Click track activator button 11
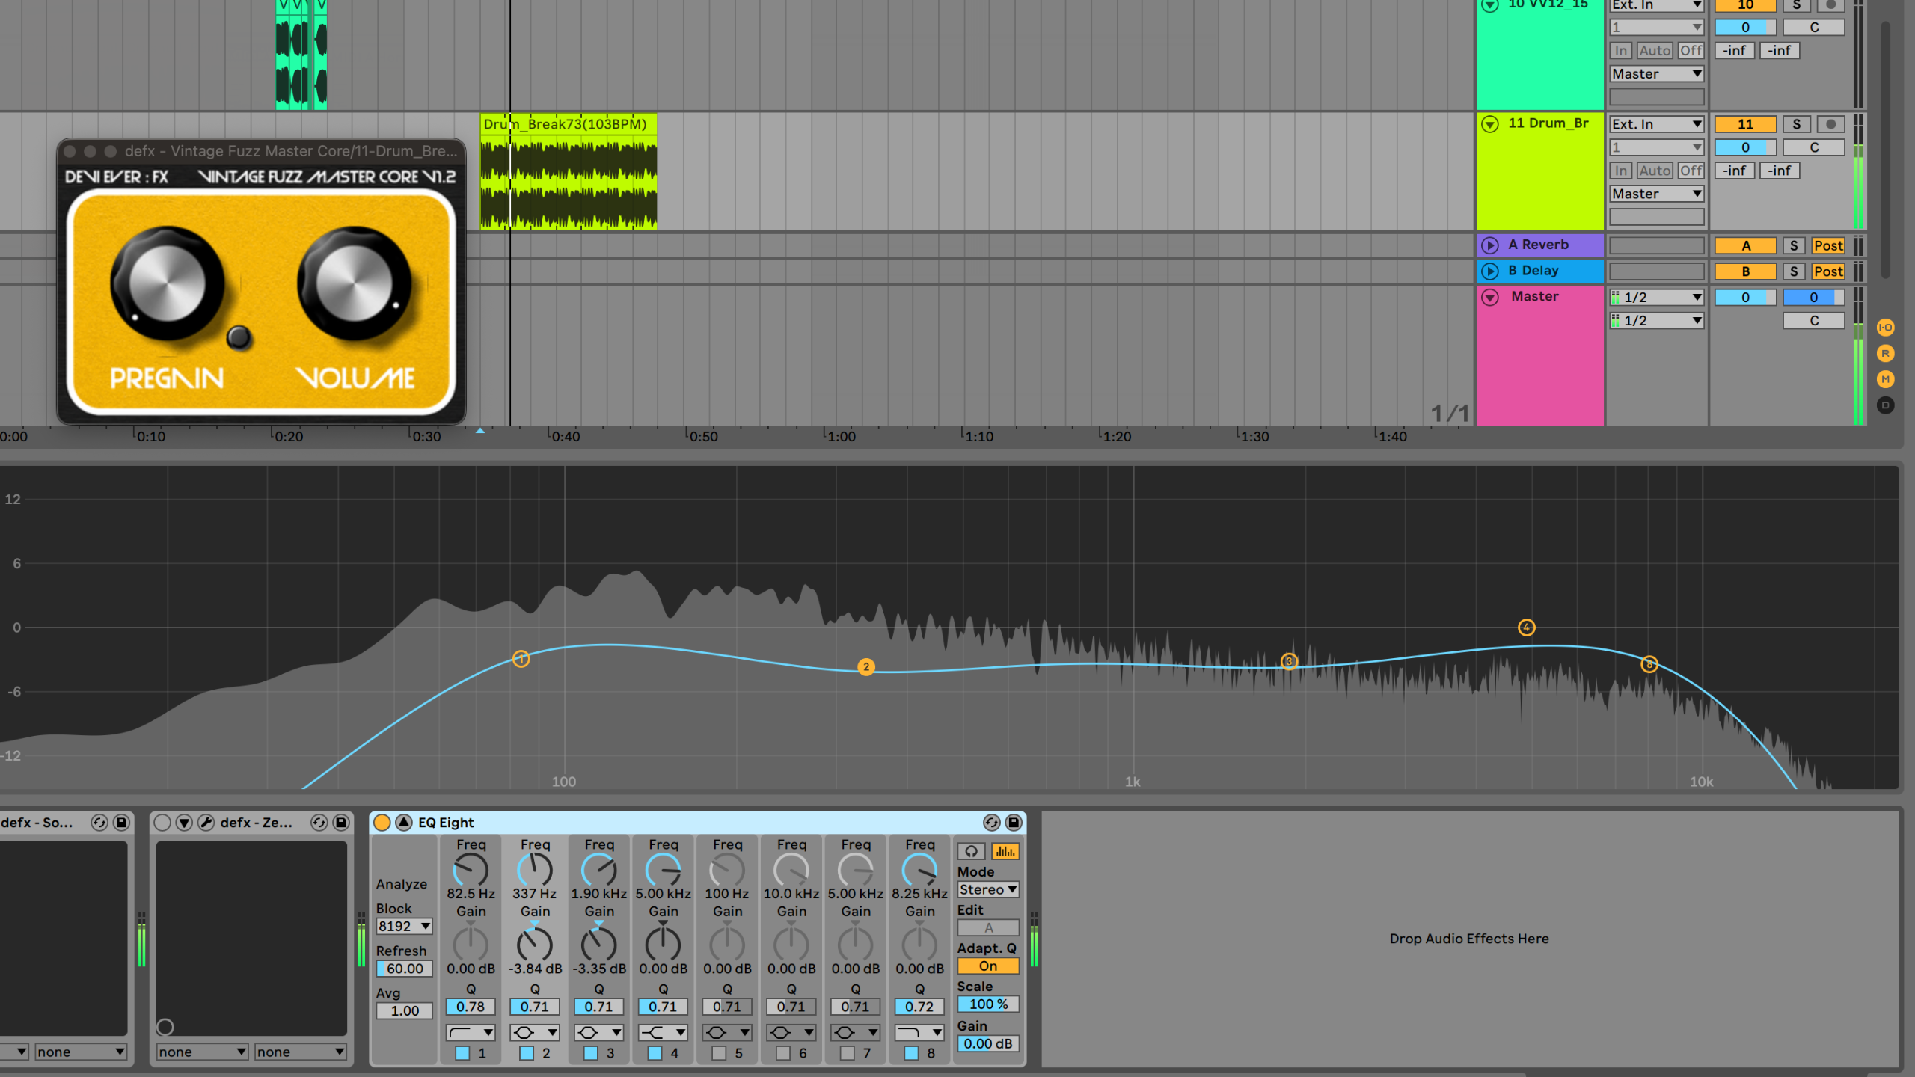The height and width of the screenshot is (1077, 1915). tap(1745, 124)
